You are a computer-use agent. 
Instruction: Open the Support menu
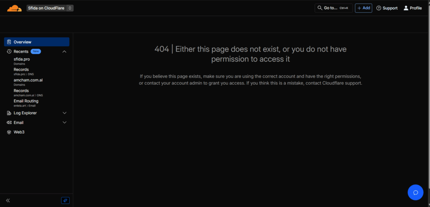pos(387,8)
